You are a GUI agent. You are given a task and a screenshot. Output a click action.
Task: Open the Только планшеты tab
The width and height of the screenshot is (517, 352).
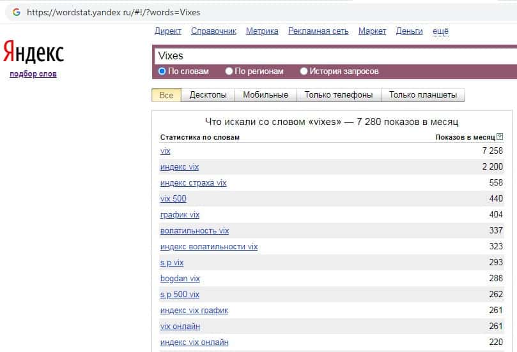(x=422, y=95)
